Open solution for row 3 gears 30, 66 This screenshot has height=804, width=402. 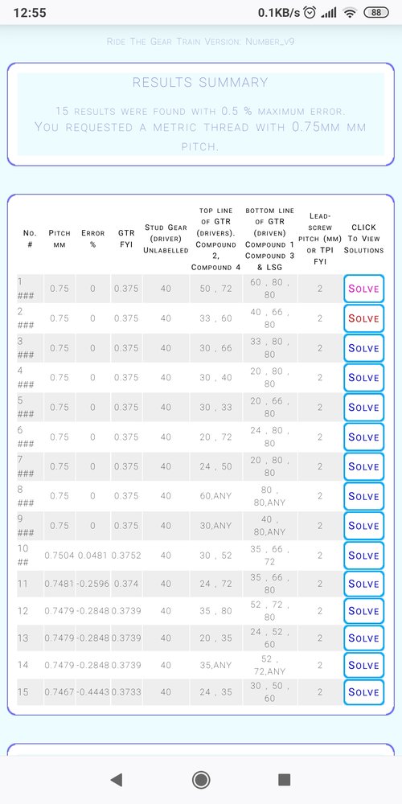click(363, 348)
